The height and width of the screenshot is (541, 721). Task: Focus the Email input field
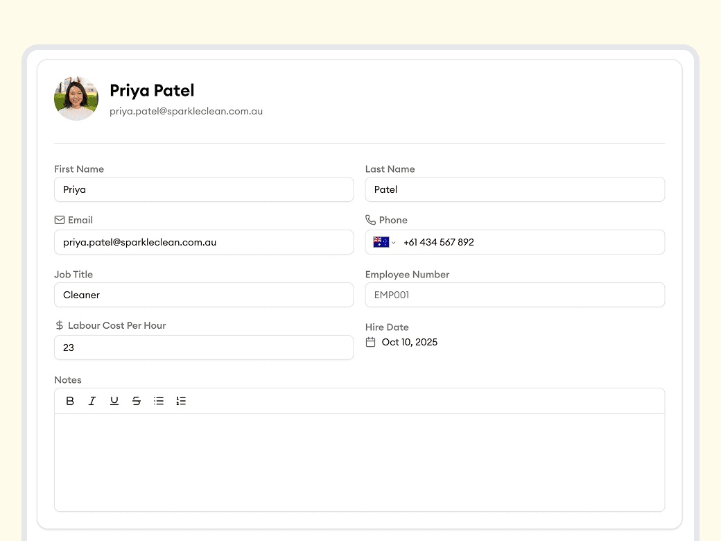pyautogui.click(x=204, y=242)
